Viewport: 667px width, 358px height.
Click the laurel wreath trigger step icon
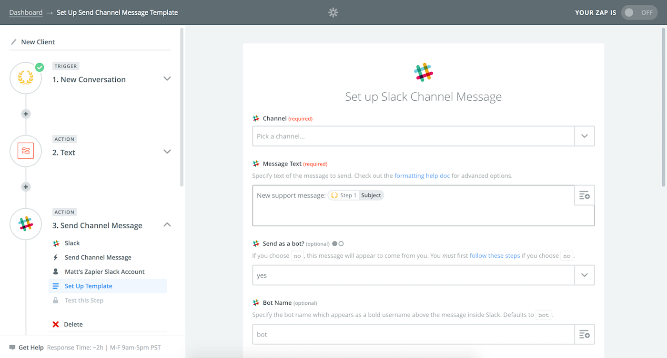(26, 78)
